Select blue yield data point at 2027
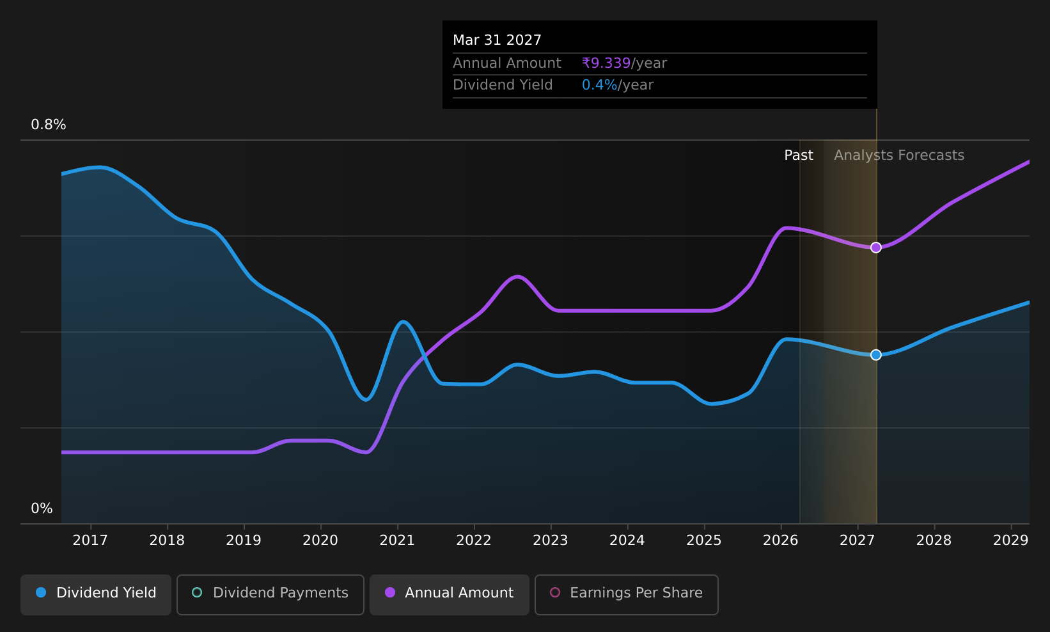The width and height of the screenshot is (1050, 632). [x=876, y=355]
